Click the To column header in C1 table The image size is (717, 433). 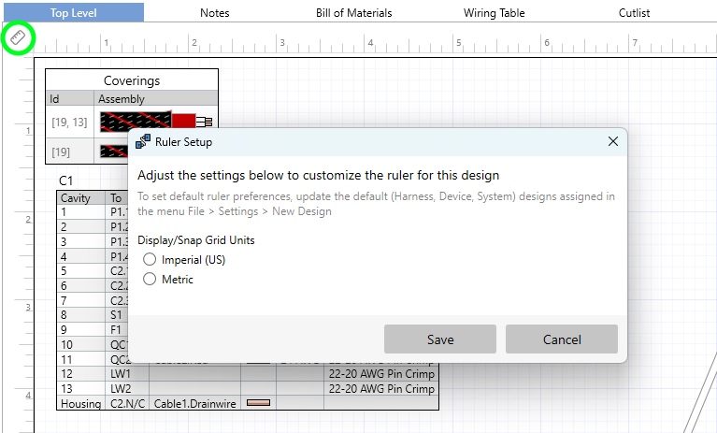click(x=116, y=198)
